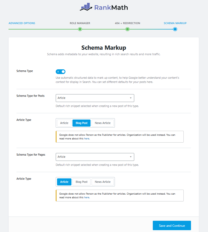
Task: Open the 'here' link in the Posts notice
Action: coord(87,139)
